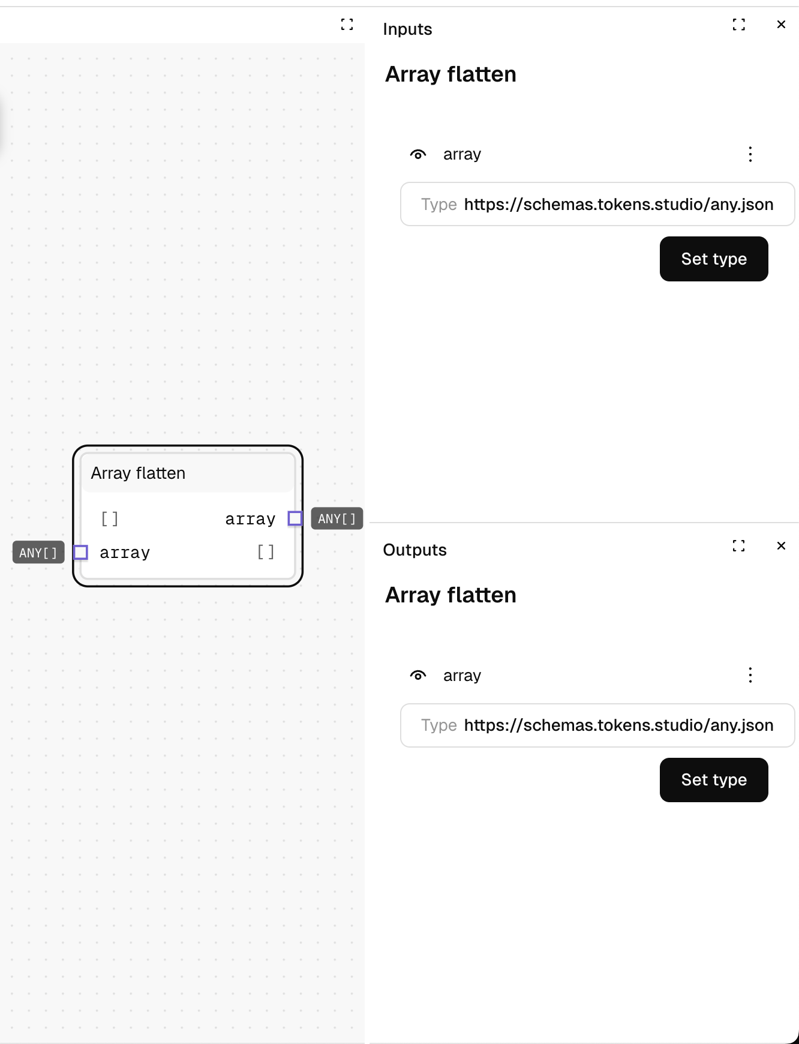Image resolution: width=799 pixels, height=1044 pixels.
Task: Click output 'array' label in node
Action: [250, 519]
